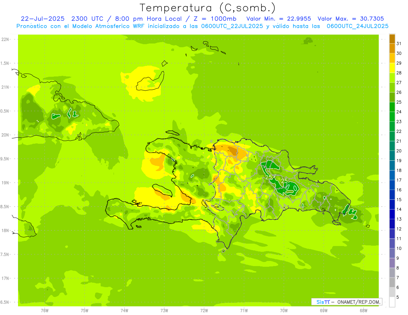Viewport: 408px width, 315px height.
Task: Click the '28' value on the color scale
Action: coord(399,73)
